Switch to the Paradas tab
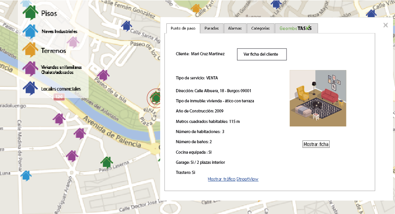Screen dimensions: 395x214 coord(211,28)
